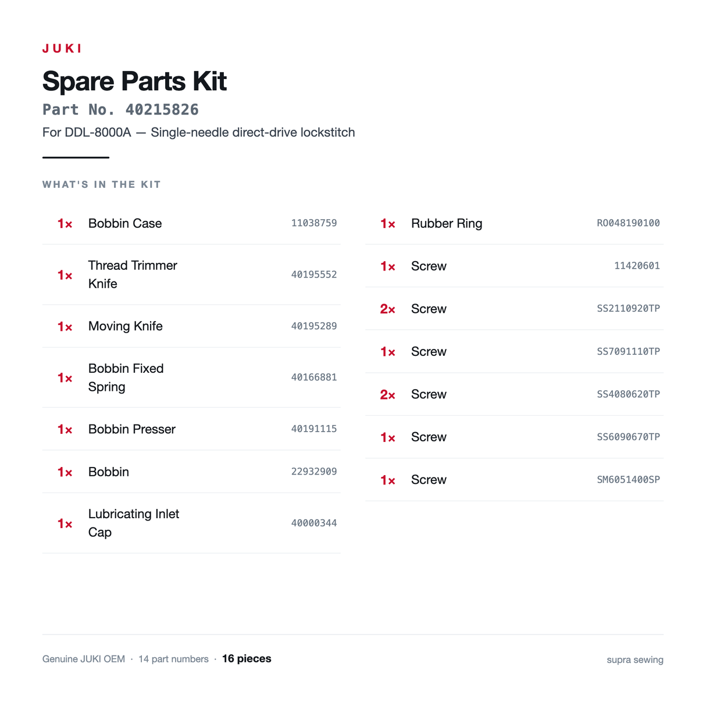Select the Thread Trimmer Knife item
Image resolution: width=706 pixels, height=706 pixels.
[x=191, y=274]
